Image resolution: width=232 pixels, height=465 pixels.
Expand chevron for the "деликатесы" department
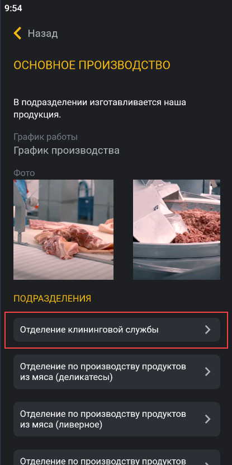208,372
